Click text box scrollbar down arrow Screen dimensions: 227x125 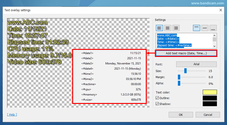click(214, 46)
